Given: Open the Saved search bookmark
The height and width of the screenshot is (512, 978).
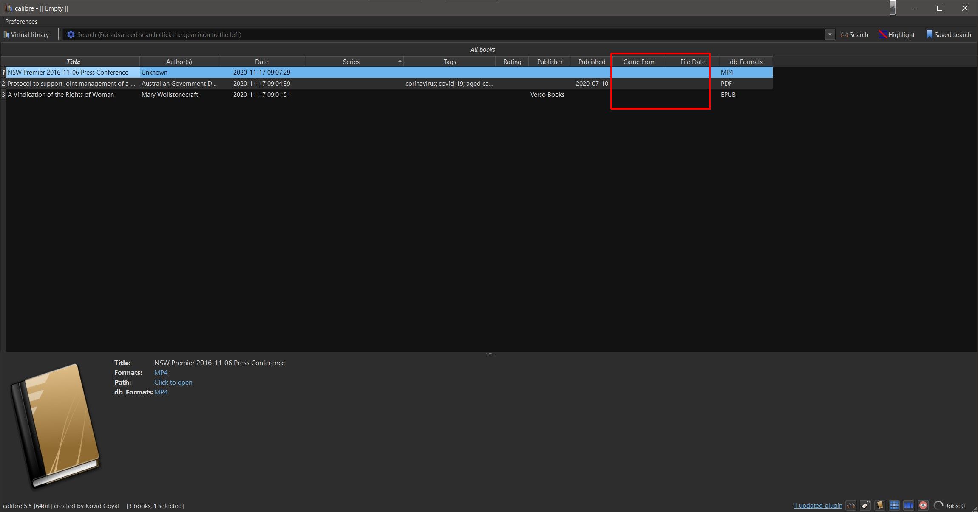Looking at the screenshot, I should coord(949,34).
